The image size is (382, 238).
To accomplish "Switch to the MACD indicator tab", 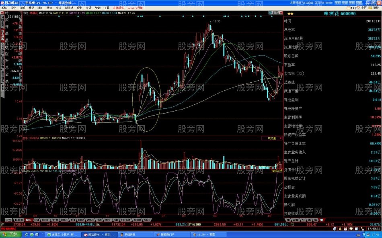I will coord(19,220).
